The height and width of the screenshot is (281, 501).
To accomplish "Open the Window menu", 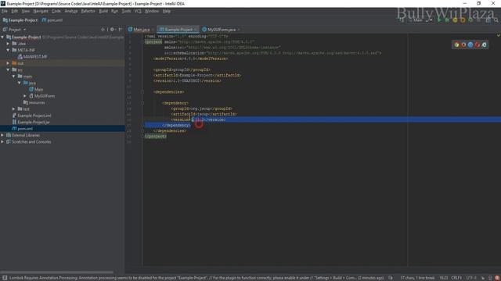I will (152, 11).
